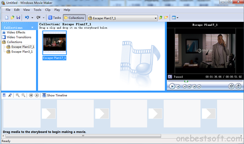Click the Take Picture camera icon
Screen dimensions: 244x144
pos(238,86)
